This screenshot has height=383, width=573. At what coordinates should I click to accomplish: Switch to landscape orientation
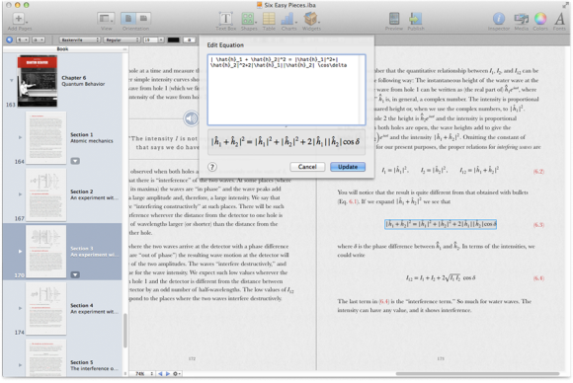pyautogui.click(x=143, y=18)
